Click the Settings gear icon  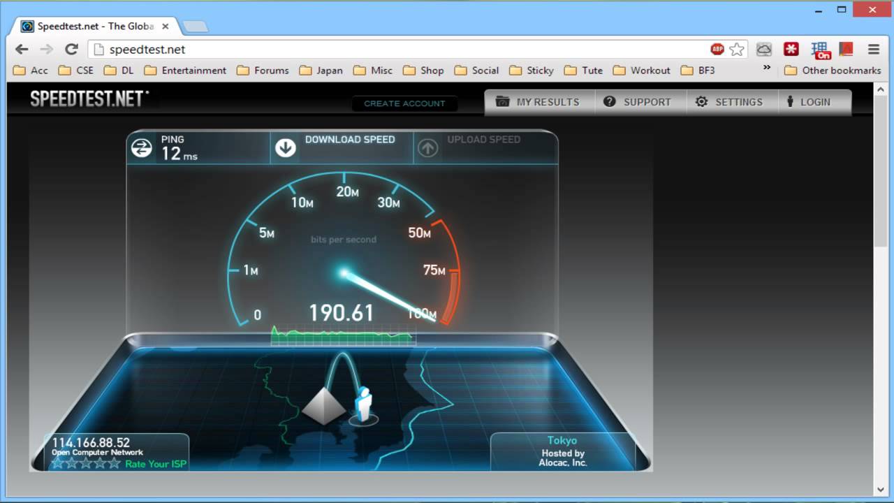pyautogui.click(x=701, y=101)
